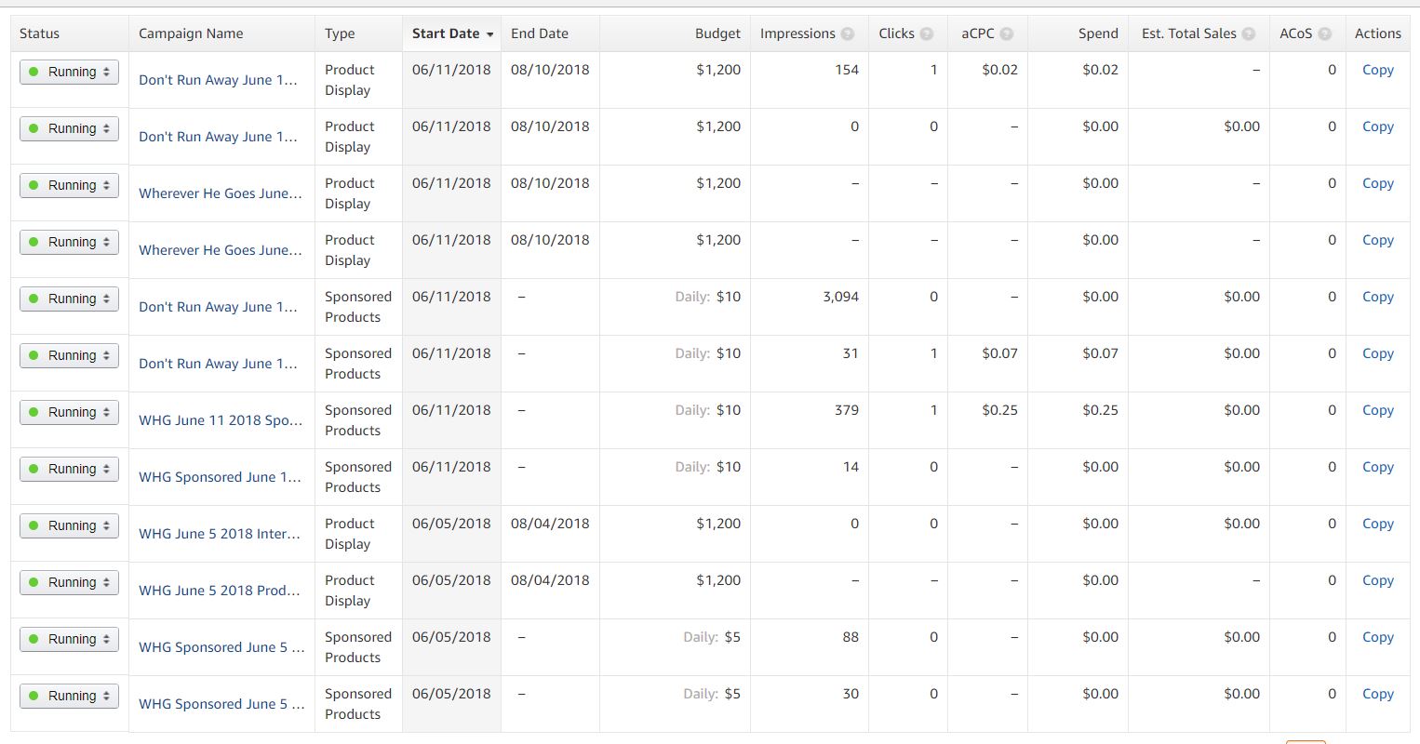Open the Impressions column help tooltip
Viewport: 1420px width, 744px height.
[x=847, y=33]
